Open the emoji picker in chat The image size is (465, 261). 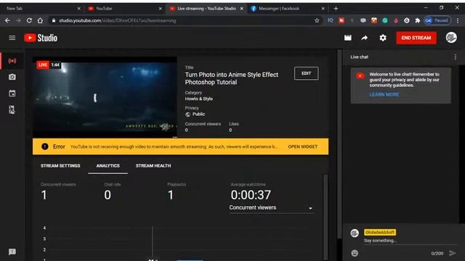355,253
